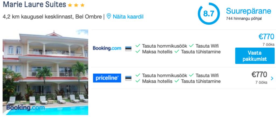Click the Vaata pakkumist button
Viewport: 276px width, 119px height.
point(255,56)
